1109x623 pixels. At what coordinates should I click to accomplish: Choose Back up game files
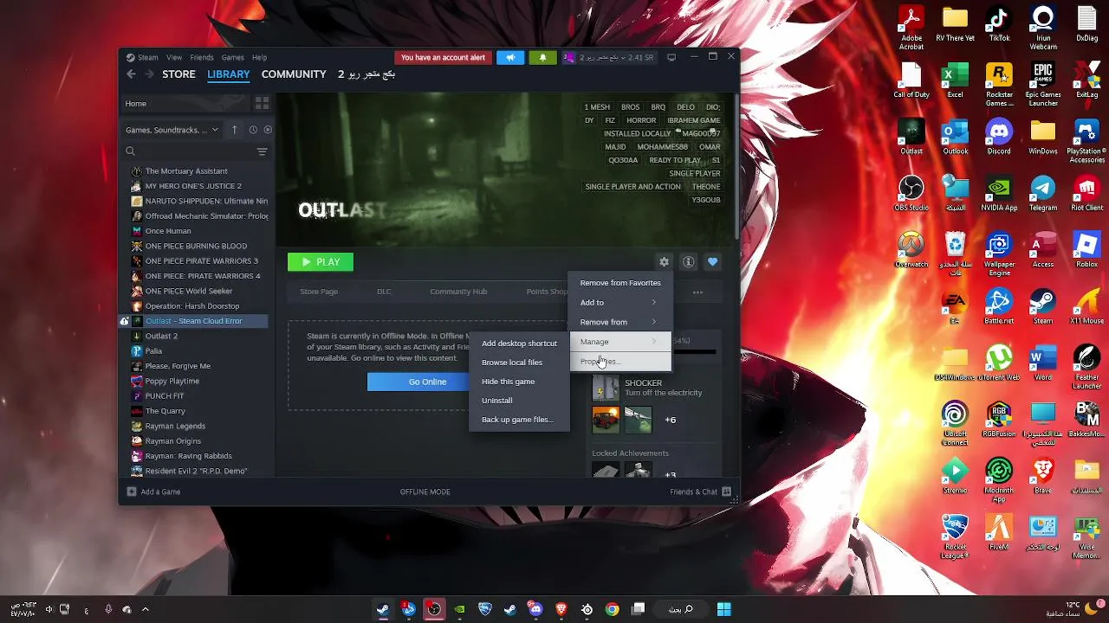coord(519,420)
